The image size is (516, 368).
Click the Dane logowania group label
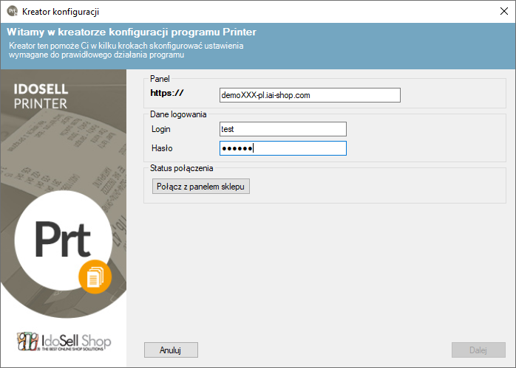tap(178, 114)
